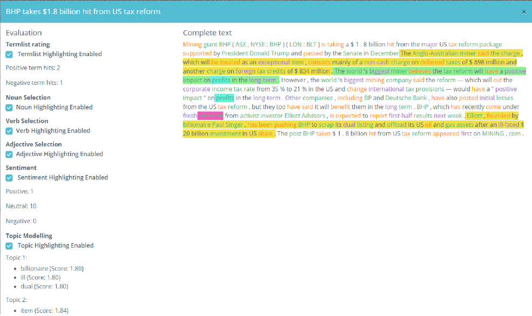Select topic term "item (Score: 1.84)"
The image size is (532, 316).
tap(44, 311)
